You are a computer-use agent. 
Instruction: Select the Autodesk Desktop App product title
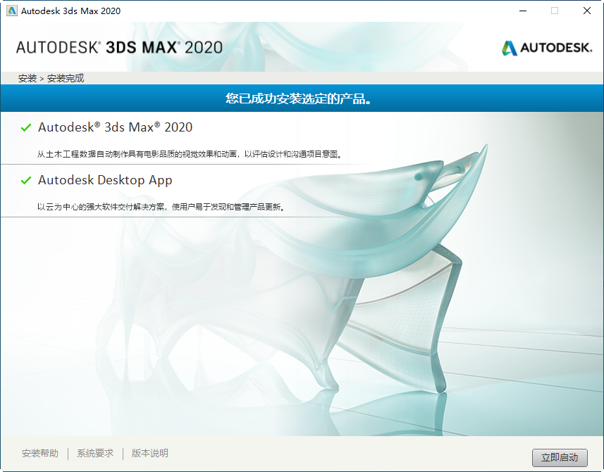[105, 180]
